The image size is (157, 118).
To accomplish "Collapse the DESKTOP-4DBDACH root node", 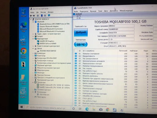I will click(31, 19).
